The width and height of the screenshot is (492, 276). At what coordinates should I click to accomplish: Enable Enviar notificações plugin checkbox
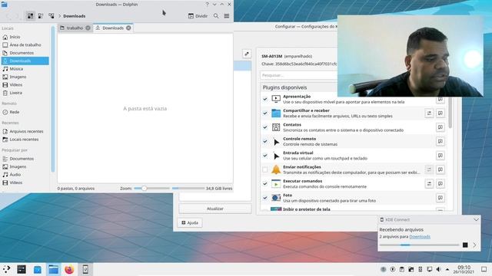point(265,169)
